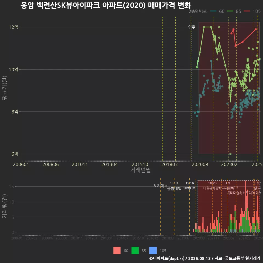Click the '9·13' date annotation

click(x=174, y=183)
